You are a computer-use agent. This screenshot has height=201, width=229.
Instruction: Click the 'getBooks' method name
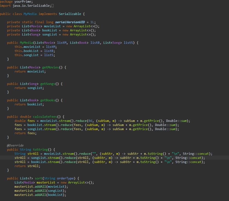pos(48,100)
